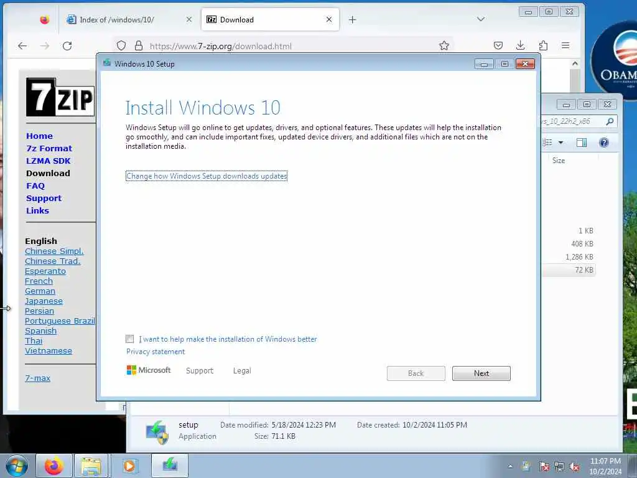637x478 pixels.
Task: Reload the 7-zip download page
Action: coord(67,46)
